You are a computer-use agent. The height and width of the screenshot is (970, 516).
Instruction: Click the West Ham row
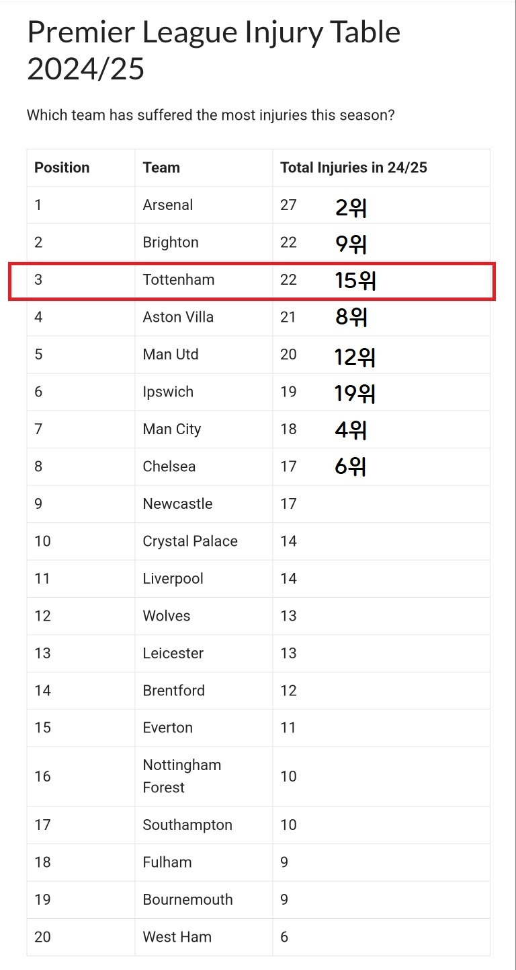(258, 937)
